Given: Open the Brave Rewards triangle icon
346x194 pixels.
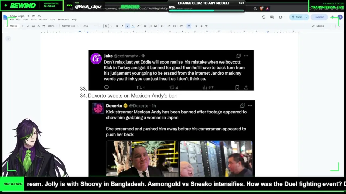Looking at the screenshot, I should pos(267,8).
